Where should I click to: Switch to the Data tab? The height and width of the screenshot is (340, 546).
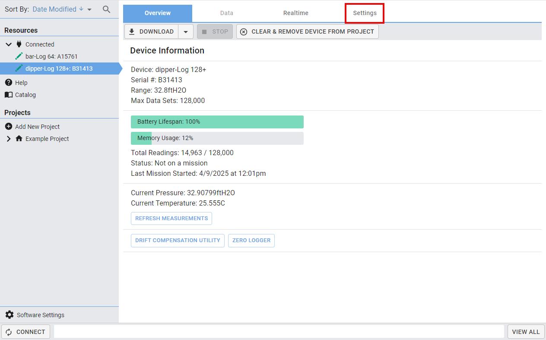(x=227, y=13)
